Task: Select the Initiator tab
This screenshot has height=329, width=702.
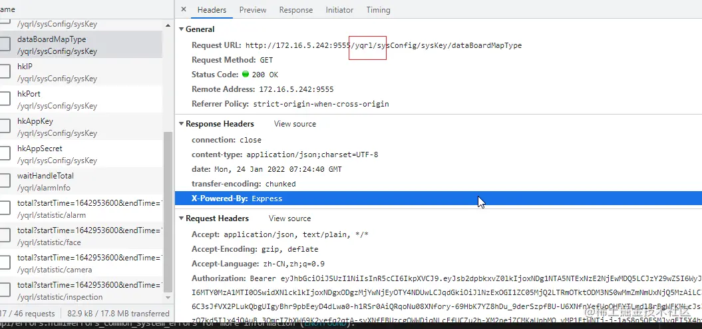Action: click(x=339, y=10)
